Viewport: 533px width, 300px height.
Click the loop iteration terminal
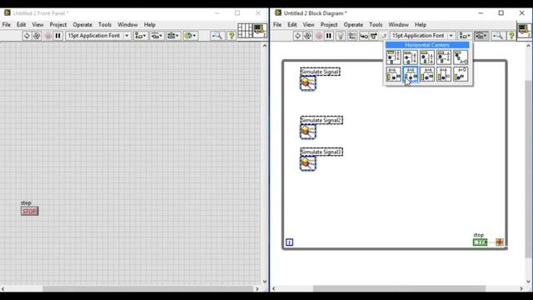[x=289, y=242]
